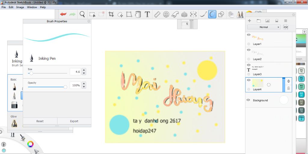This screenshot has width=308, height=154.
Task: Enable the Ruler guide tool
Action: pyautogui.click(x=157, y=14)
